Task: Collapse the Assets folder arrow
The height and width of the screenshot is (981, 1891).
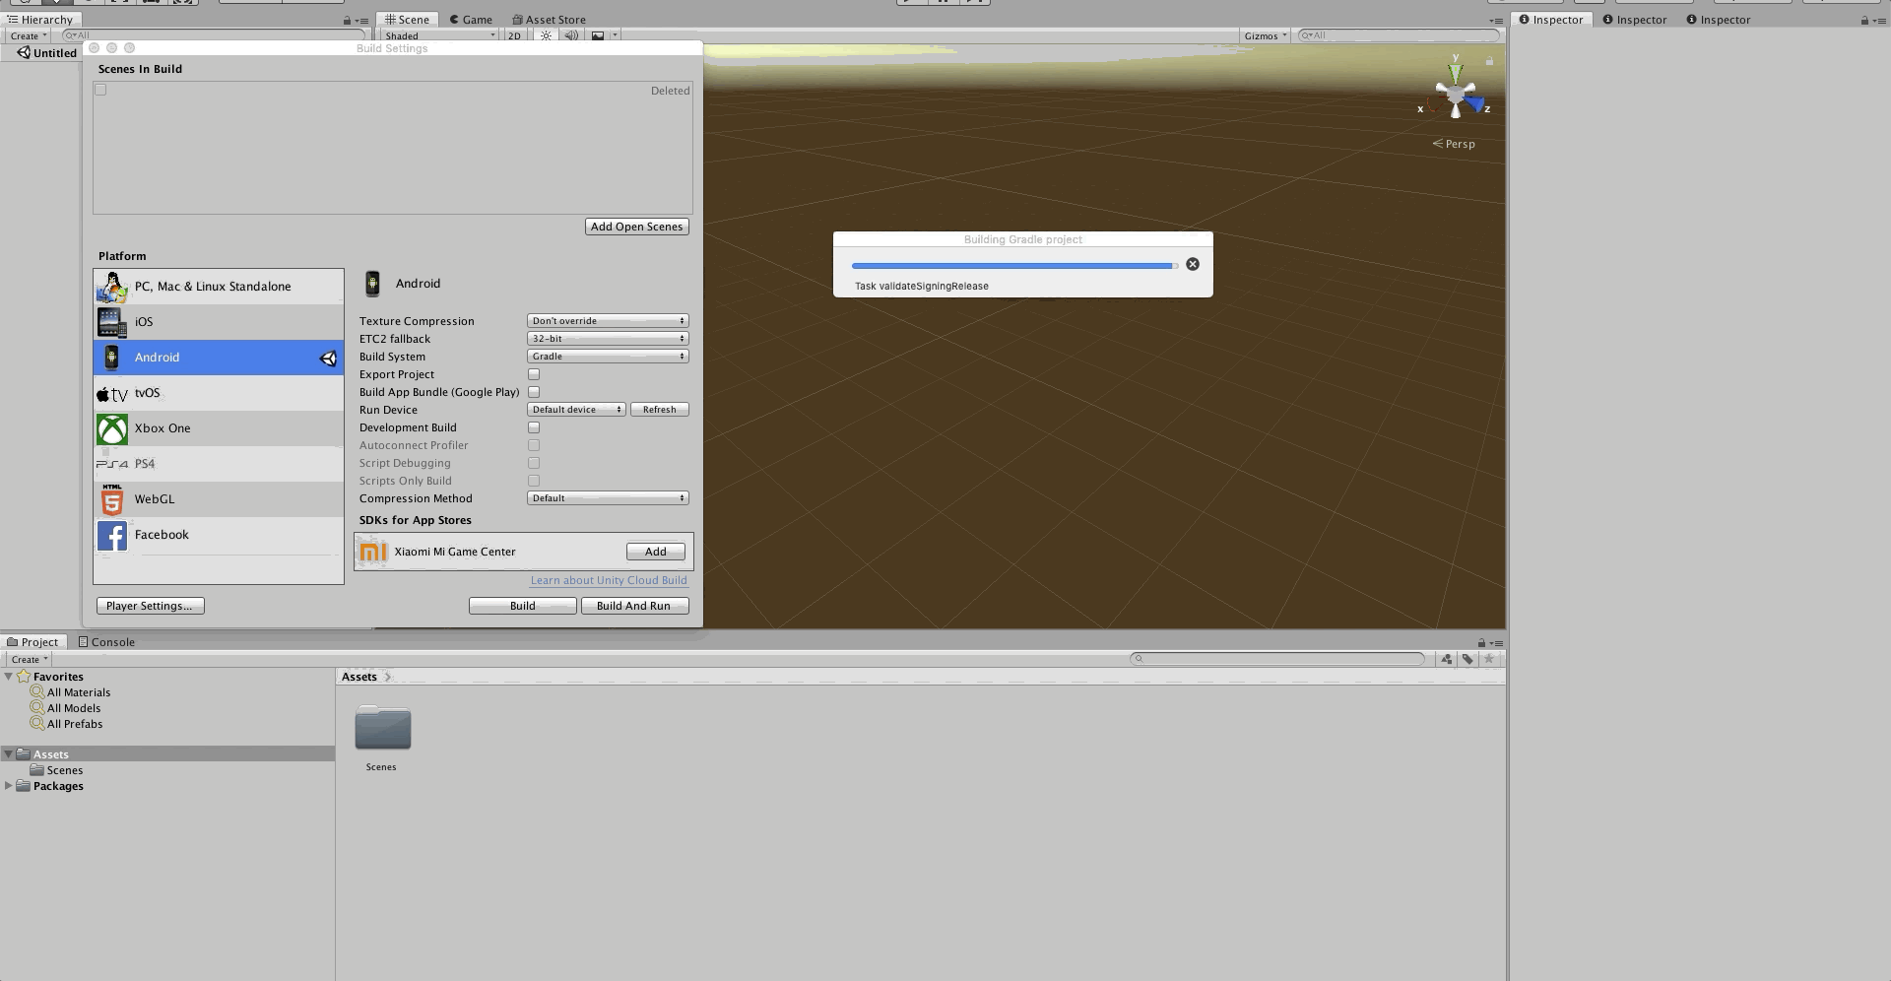Action: coord(9,754)
